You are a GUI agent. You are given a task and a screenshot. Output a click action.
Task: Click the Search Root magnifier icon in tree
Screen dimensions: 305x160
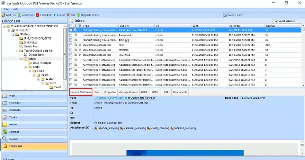point(21,46)
